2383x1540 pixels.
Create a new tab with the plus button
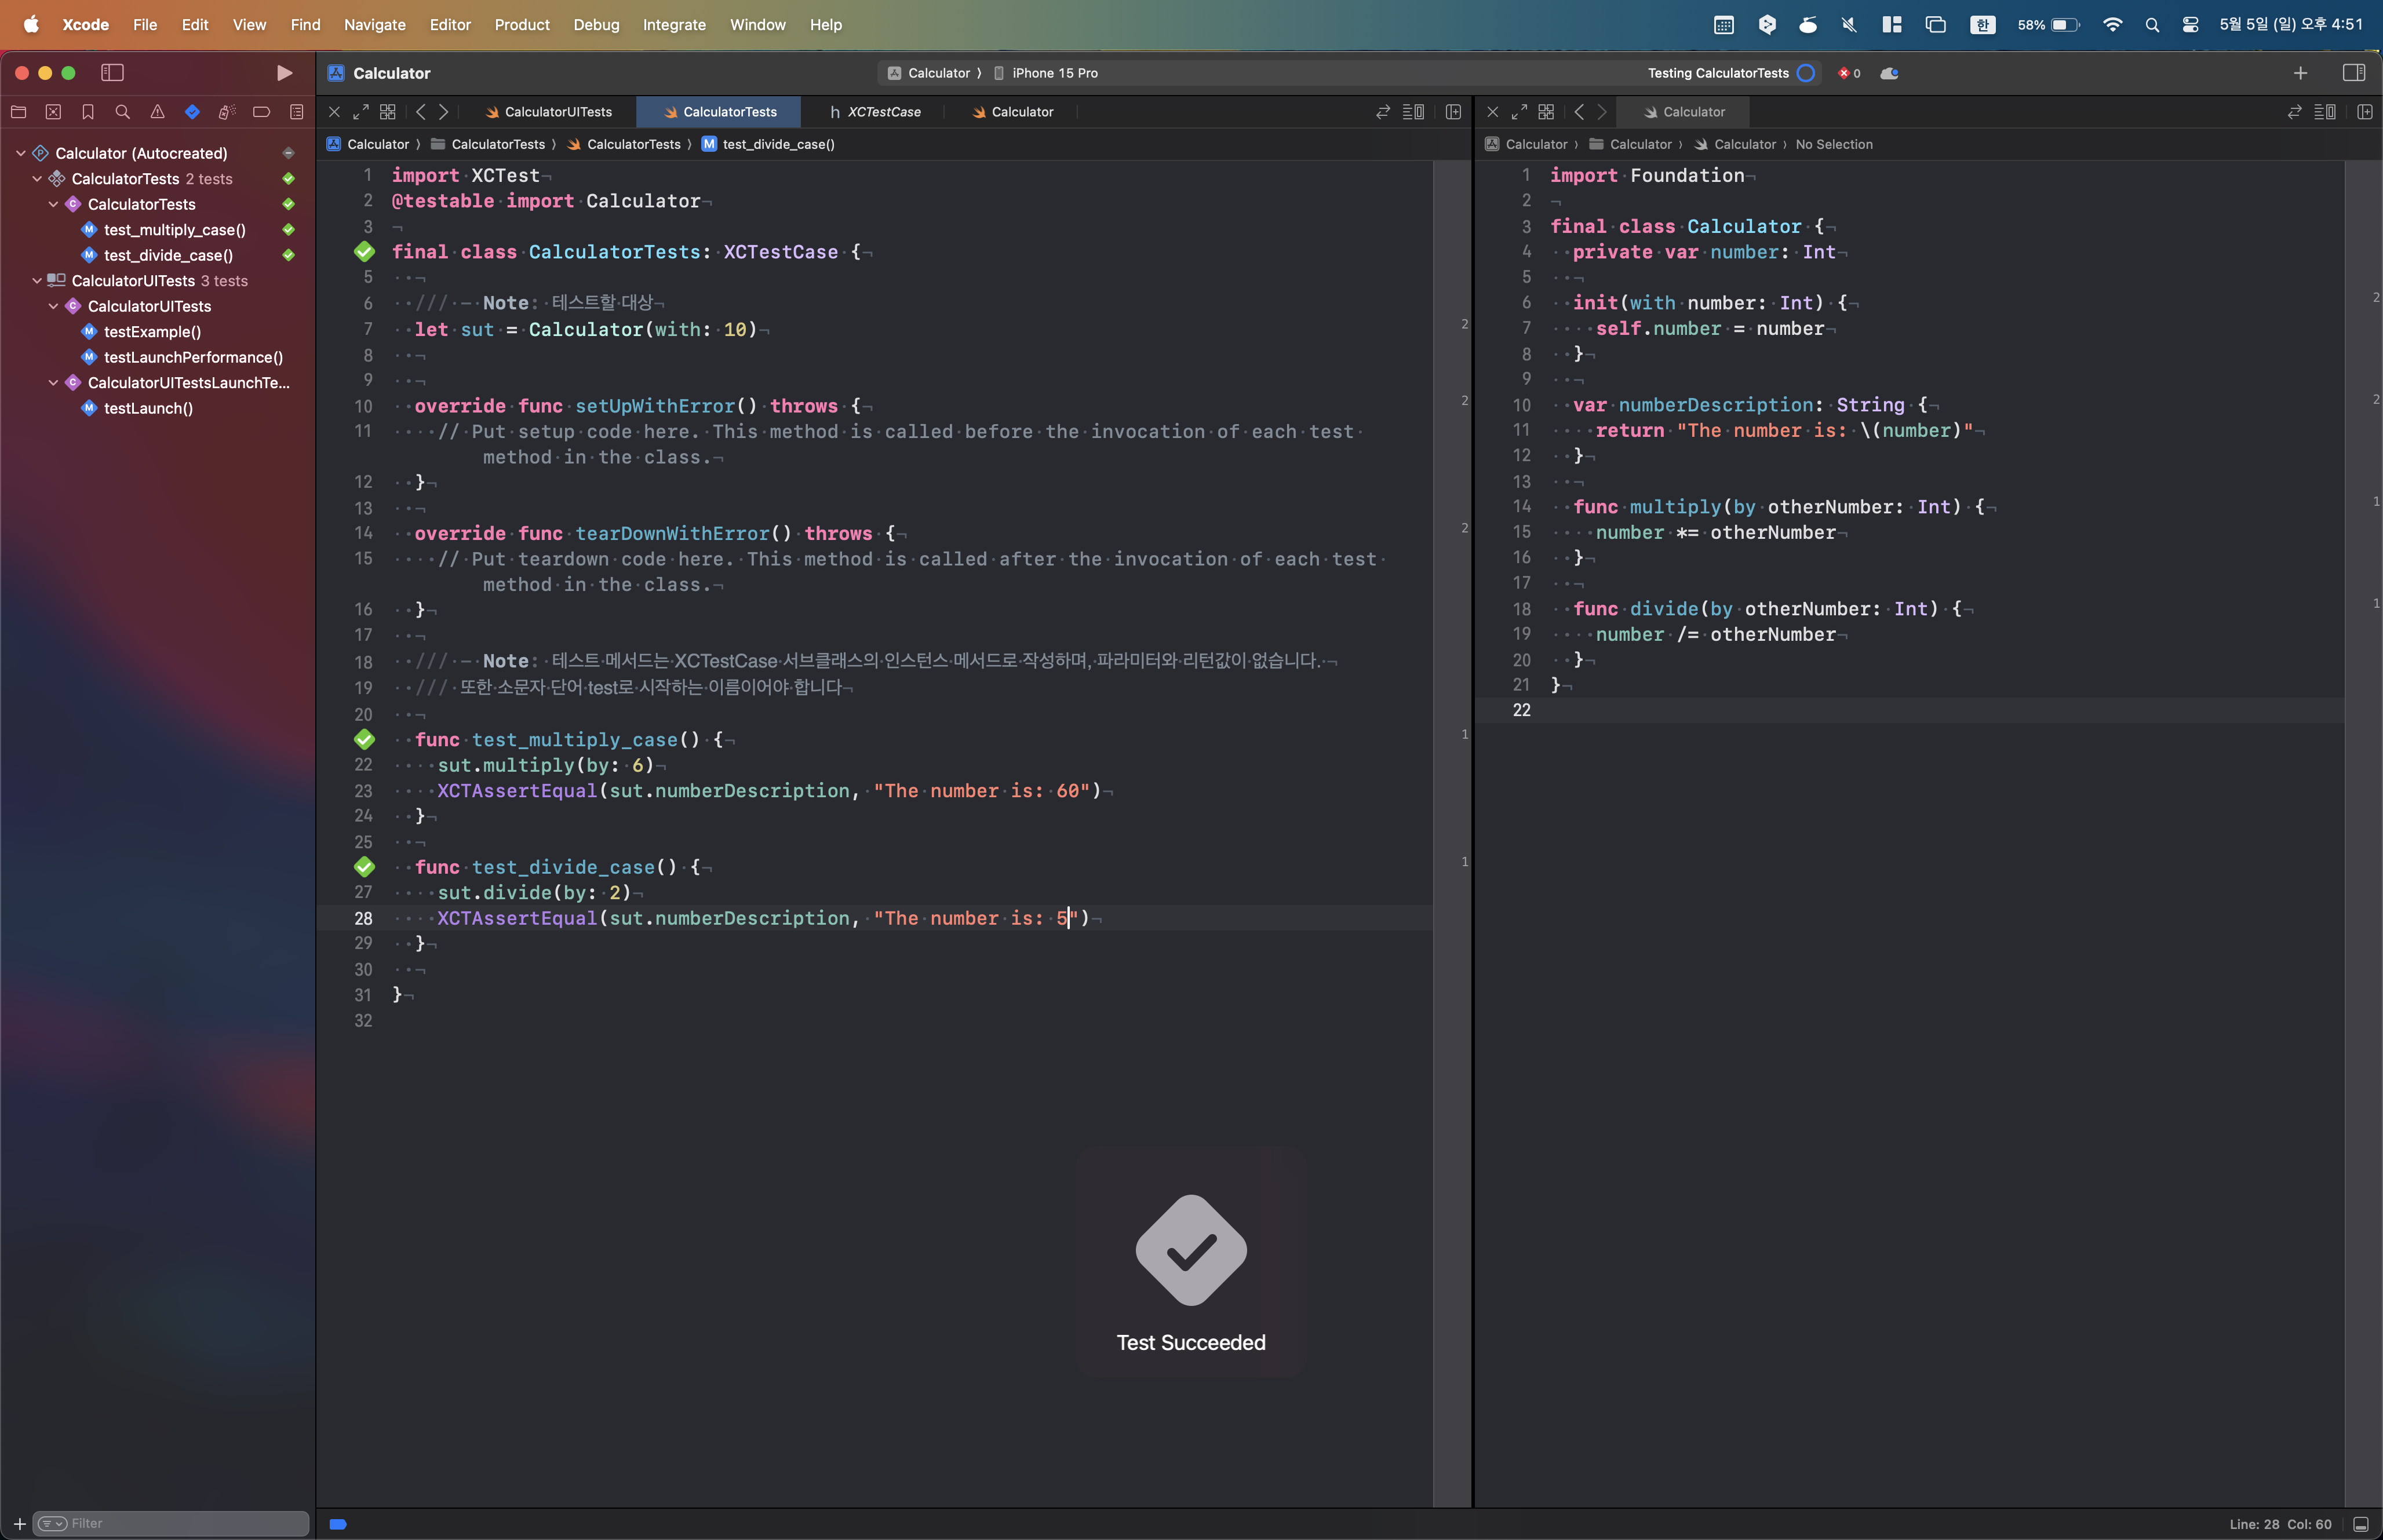(x=2301, y=72)
